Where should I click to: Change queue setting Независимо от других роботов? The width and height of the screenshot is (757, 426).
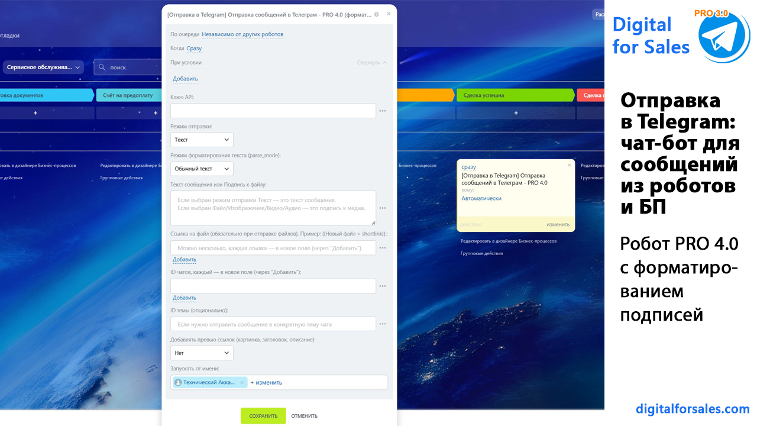pyautogui.click(x=242, y=34)
